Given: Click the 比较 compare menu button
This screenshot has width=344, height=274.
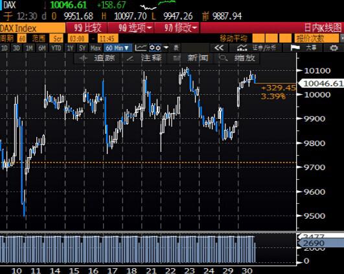Looking at the screenshot, I should click(87, 28).
